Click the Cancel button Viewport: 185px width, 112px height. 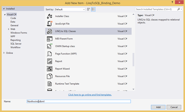point(174,107)
